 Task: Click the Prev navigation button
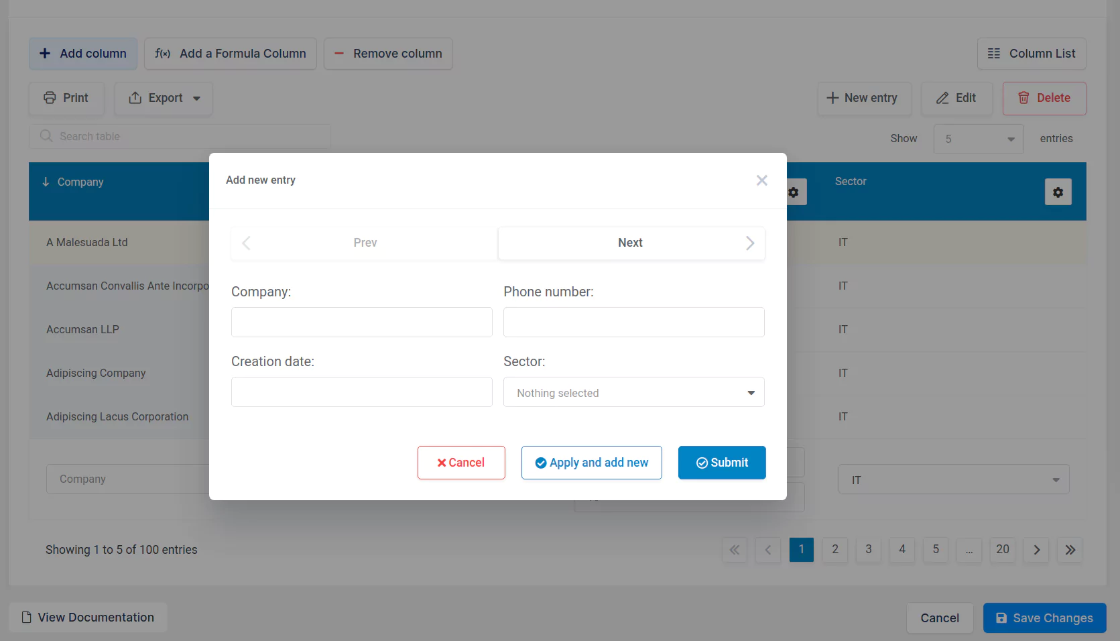click(365, 243)
